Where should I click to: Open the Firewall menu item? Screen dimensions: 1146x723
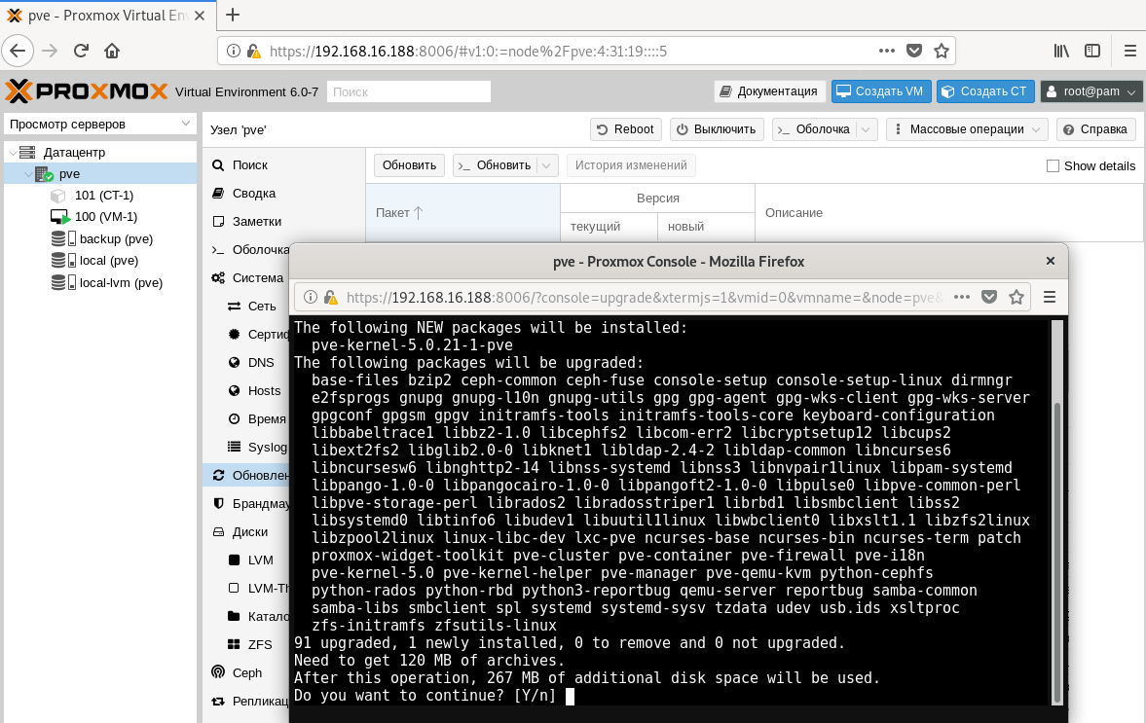click(260, 504)
